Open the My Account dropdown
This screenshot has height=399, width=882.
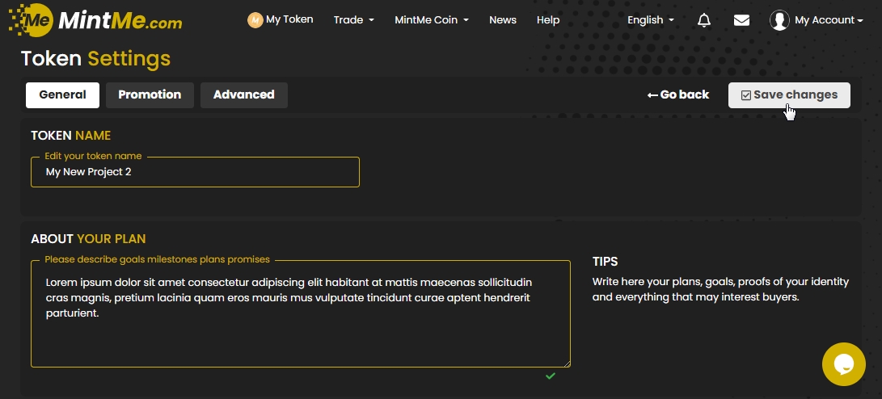click(x=829, y=20)
